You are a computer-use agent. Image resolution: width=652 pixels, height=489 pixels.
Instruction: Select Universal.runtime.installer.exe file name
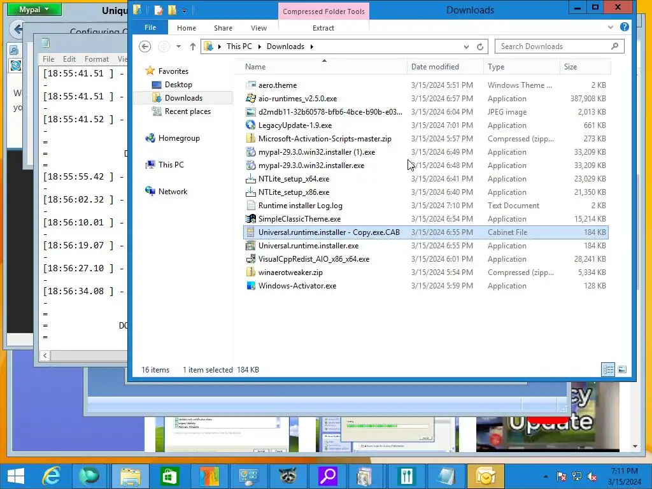point(309,246)
